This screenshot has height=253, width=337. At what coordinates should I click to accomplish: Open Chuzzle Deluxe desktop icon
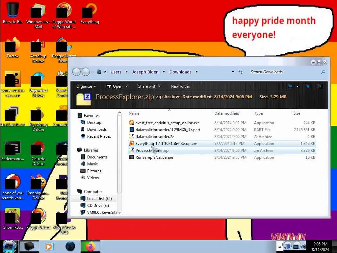[x=38, y=153]
